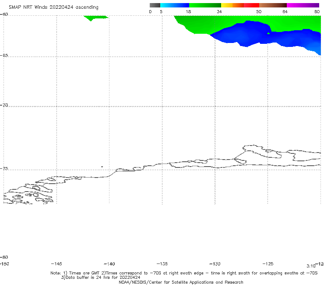This screenshot has height=285, width=324.
Task: Click the latitude label '-75'
Action: 4,168
